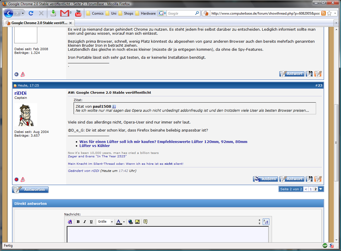Click into the Nachricht message text area
Image resolution: width=341 pixels, height=251 pixels.
(x=168, y=234)
